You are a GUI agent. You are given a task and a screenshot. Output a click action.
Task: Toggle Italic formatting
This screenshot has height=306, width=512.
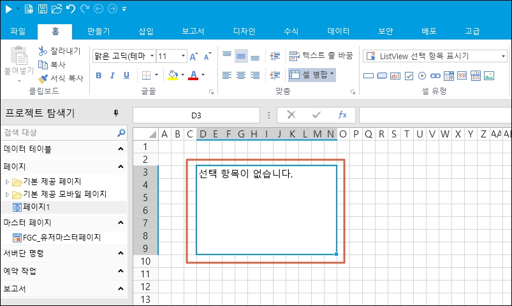tap(113, 76)
